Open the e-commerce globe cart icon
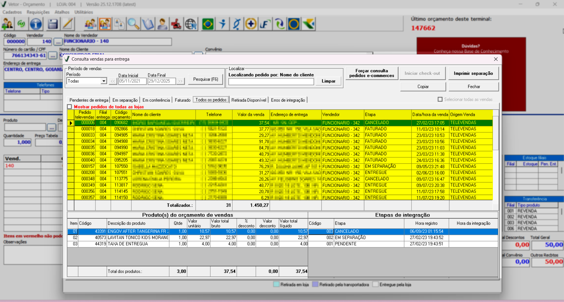564x302 pixels. (x=191, y=24)
